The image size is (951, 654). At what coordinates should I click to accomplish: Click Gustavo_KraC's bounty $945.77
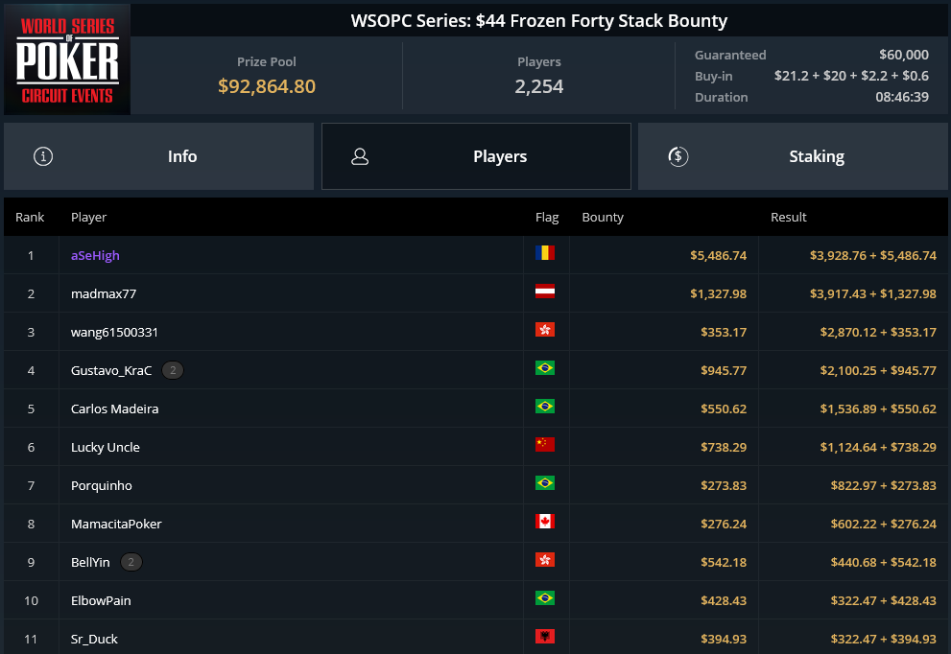tap(724, 370)
